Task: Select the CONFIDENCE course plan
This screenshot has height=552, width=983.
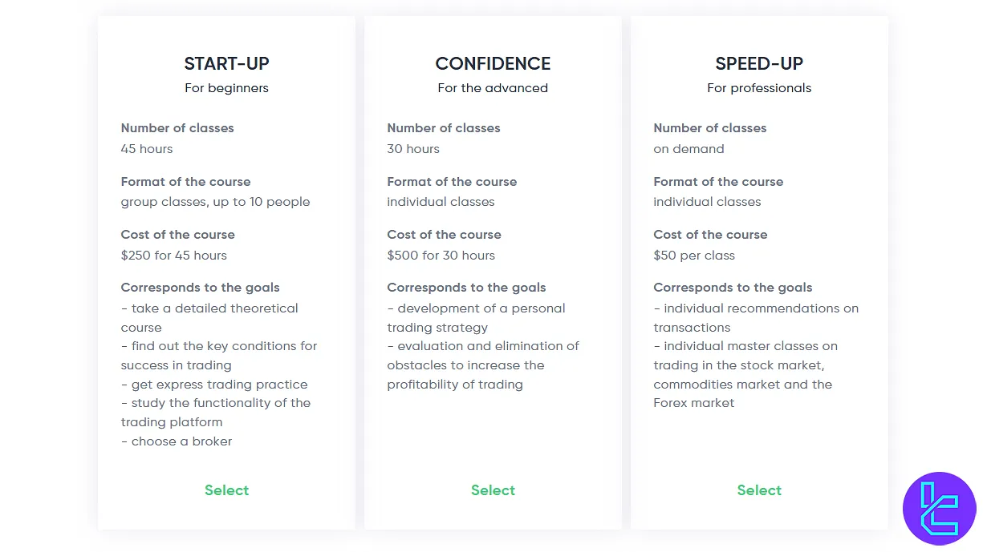Action: 493,490
